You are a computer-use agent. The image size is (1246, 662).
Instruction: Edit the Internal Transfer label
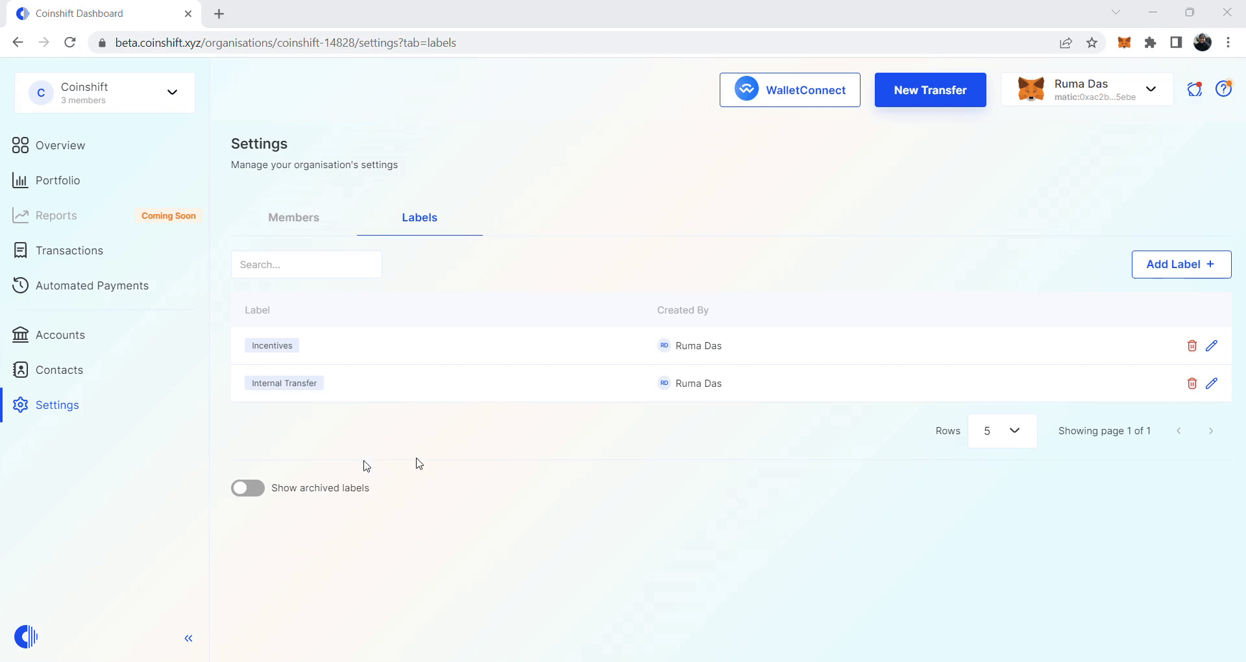tap(1211, 384)
